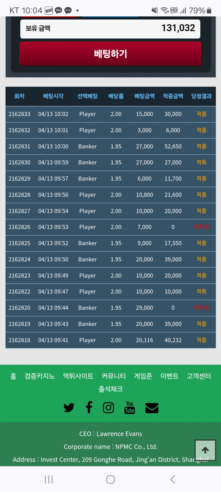Tap the Android home navigation icon
The width and height of the screenshot is (221, 492).
[x=110, y=479]
